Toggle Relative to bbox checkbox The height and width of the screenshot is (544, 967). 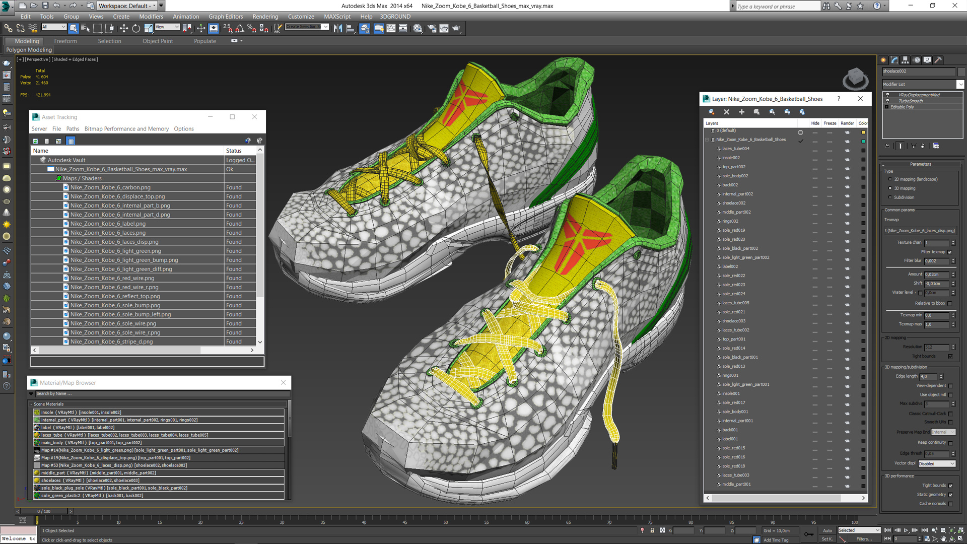click(x=950, y=303)
